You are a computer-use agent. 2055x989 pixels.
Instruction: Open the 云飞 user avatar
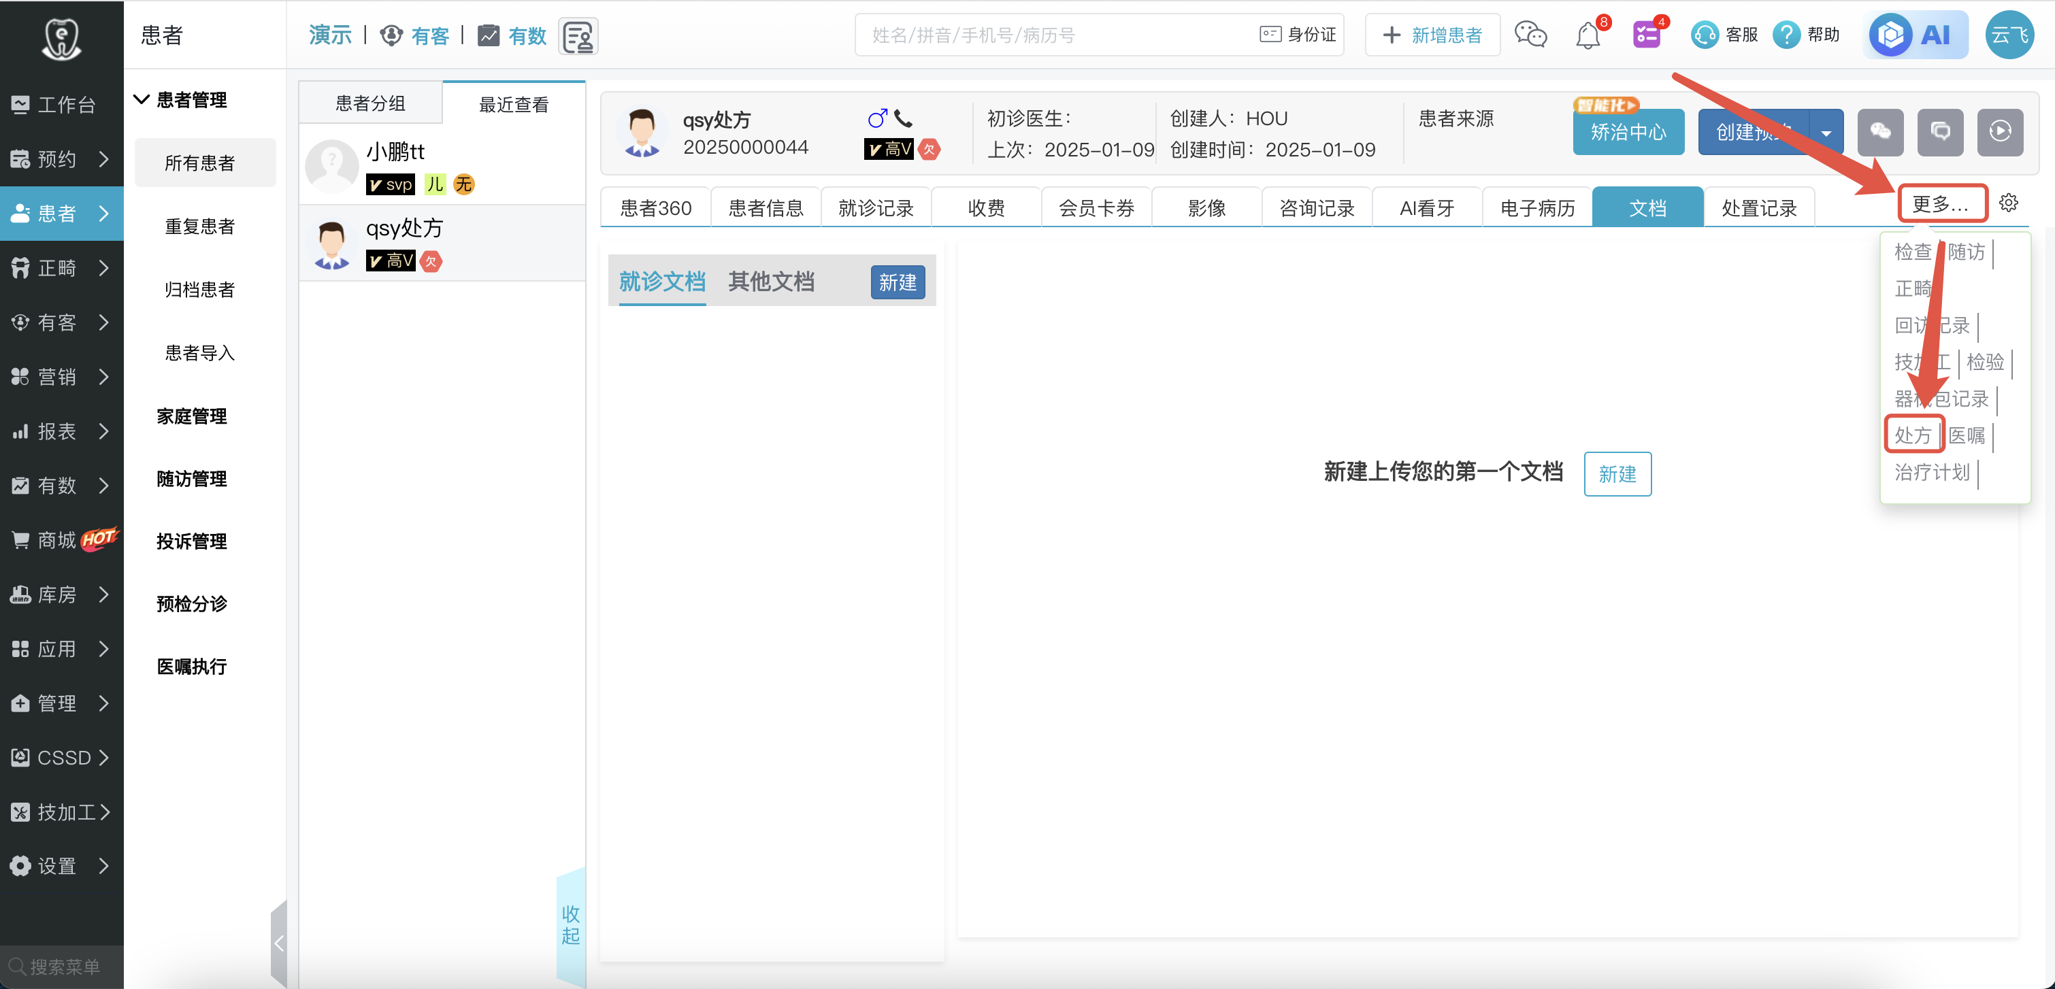tap(2009, 35)
